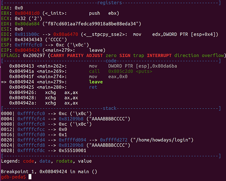Click the AAAABBBBCCCC string at stack 0004
Screen dimensions: 226x181
(108, 119)
